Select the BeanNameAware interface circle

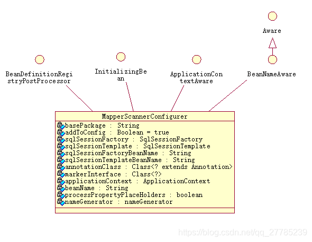pos(272,59)
